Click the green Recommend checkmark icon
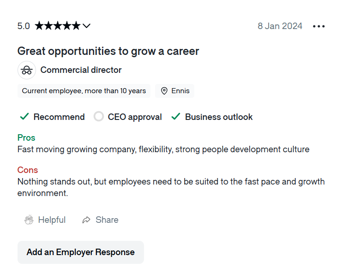Image resolution: width=347 pixels, height=280 pixels. click(24, 117)
